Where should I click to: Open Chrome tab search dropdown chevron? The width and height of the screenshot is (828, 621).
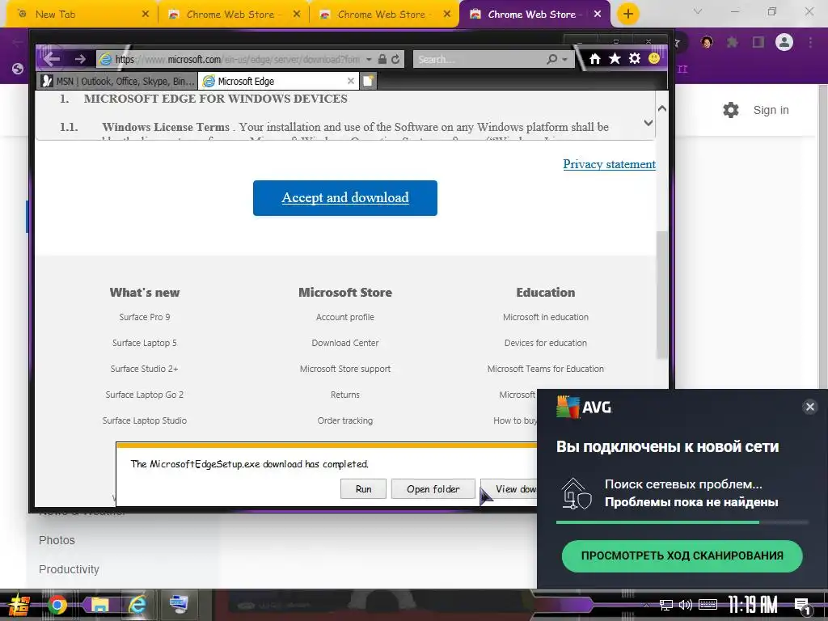698,11
